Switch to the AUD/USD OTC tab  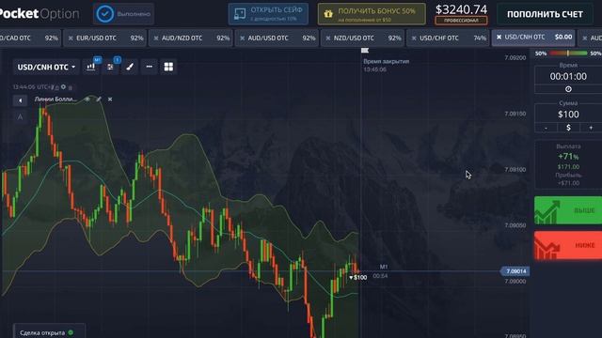pyautogui.click(x=277, y=38)
